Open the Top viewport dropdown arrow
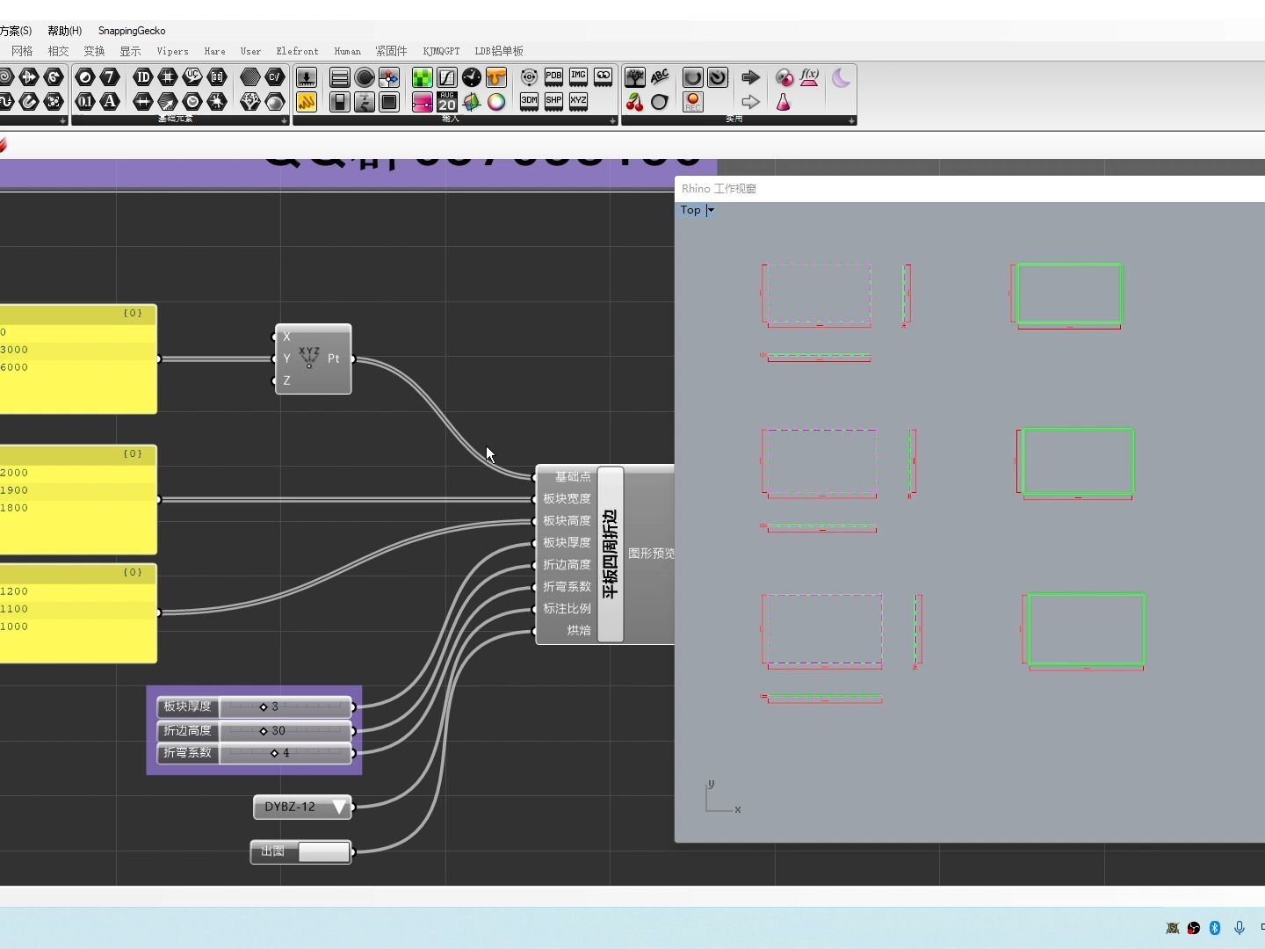 (711, 210)
